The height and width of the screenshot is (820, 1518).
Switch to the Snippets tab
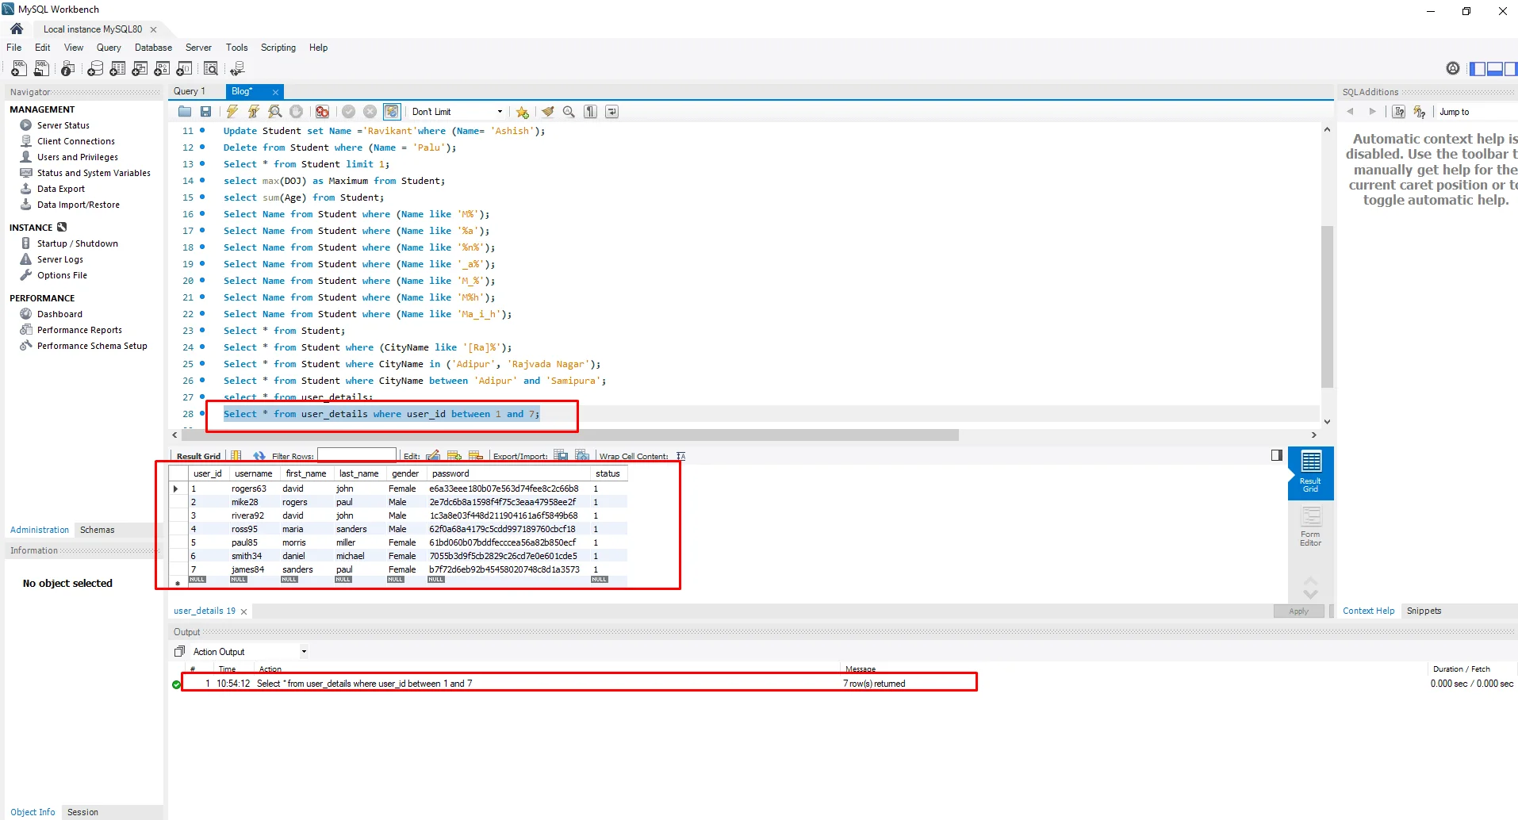click(x=1424, y=611)
